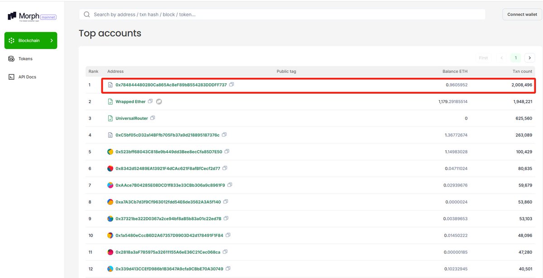Image resolution: width=543 pixels, height=278 pixels.
Task: Open address 0xAAce7B04285E08DCD1f833e33CBb306a9c8961F9
Action: point(170,185)
